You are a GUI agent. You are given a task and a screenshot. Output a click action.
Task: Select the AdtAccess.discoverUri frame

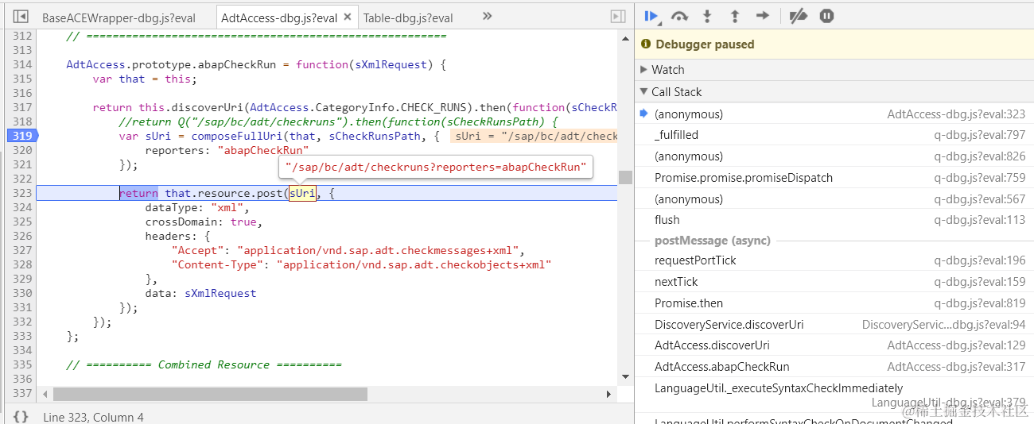click(833, 345)
